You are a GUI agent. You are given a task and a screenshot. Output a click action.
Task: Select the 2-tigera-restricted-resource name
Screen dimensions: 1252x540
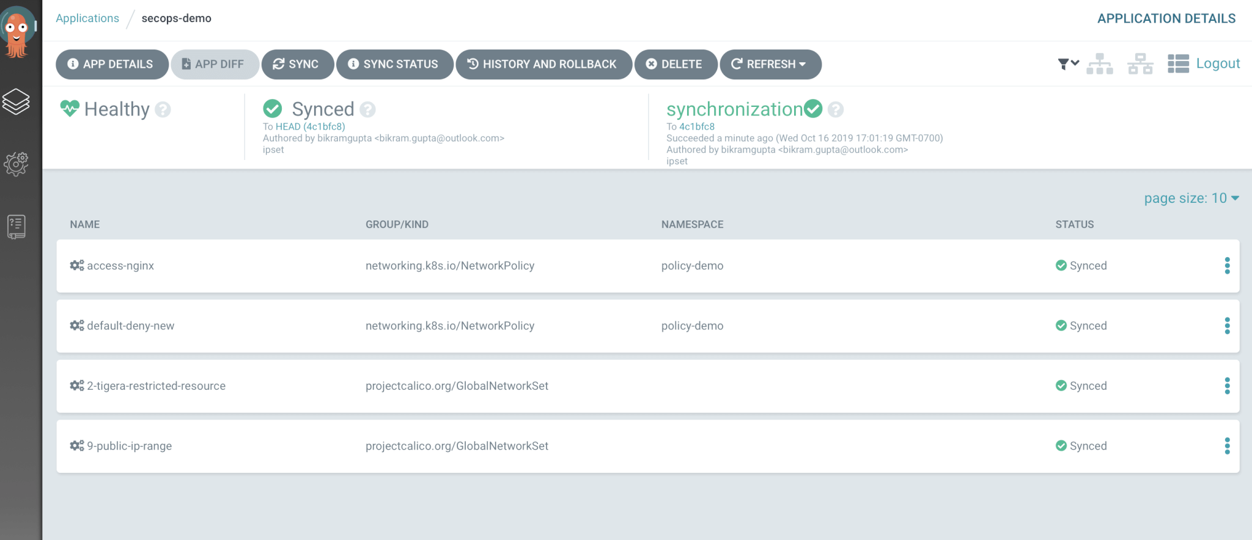[156, 386]
